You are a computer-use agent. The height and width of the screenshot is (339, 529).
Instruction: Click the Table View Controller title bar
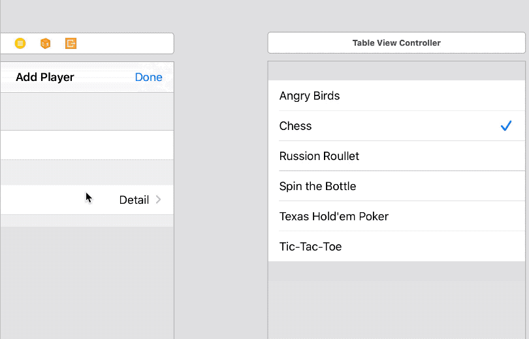(397, 43)
